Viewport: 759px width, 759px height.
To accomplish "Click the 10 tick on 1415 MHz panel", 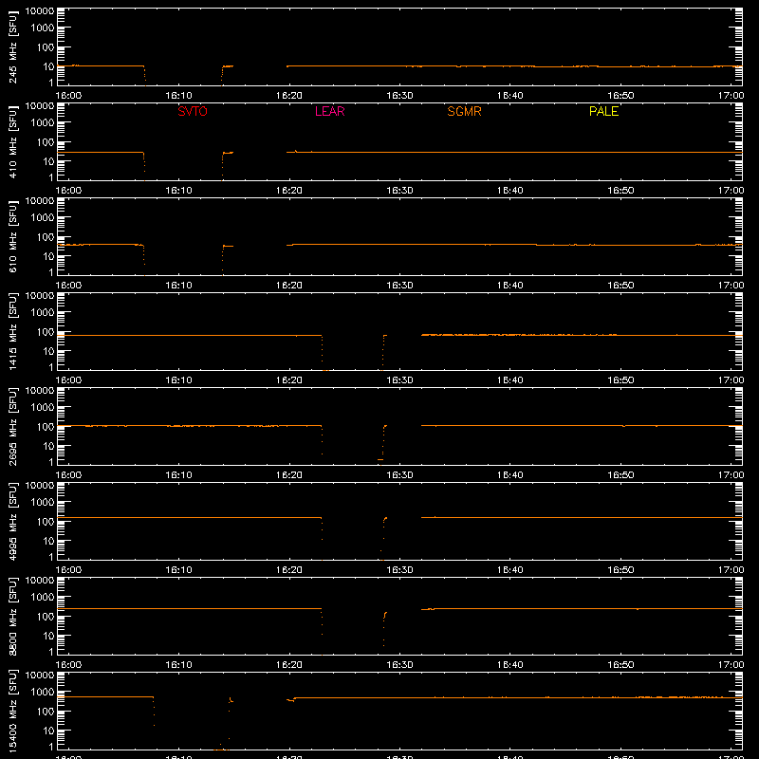I will [48, 351].
